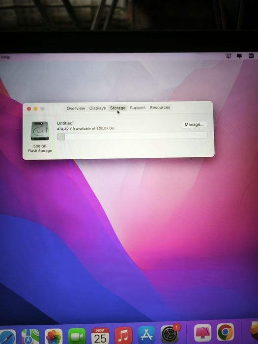This screenshot has width=258, height=344.
Task: Open the Help menu
Action: [x=5, y=57]
